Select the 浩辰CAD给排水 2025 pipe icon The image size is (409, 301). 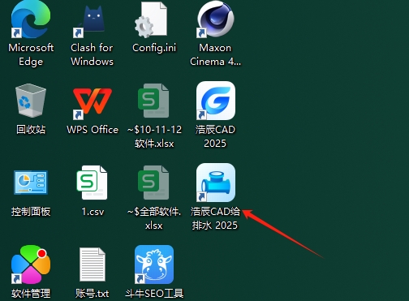[216, 183]
